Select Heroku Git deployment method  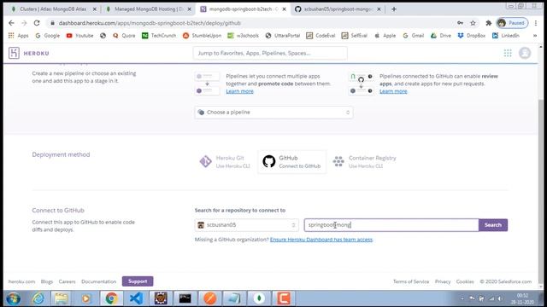coord(225,161)
